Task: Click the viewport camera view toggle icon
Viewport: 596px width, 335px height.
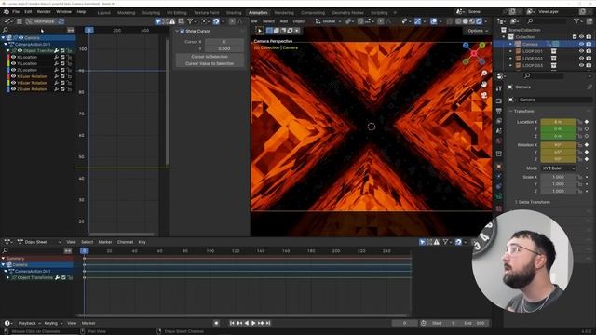Action: (x=484, y=95)
